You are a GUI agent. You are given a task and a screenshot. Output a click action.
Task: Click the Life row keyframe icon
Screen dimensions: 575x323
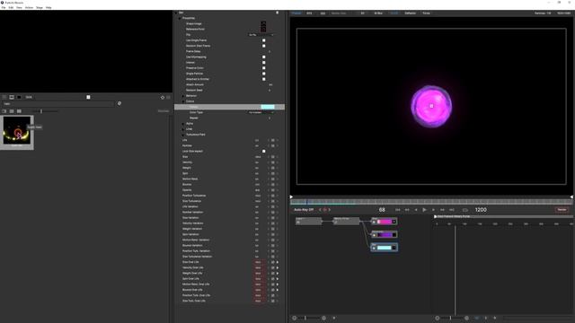point(272,140)
